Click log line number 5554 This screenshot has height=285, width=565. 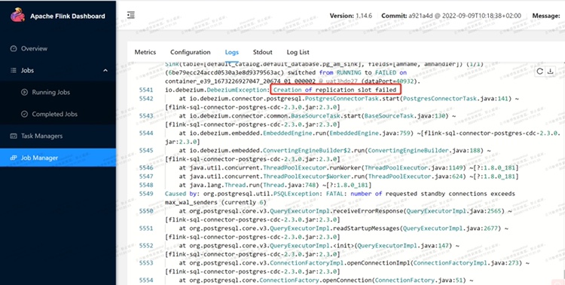(x=146, y=280)
